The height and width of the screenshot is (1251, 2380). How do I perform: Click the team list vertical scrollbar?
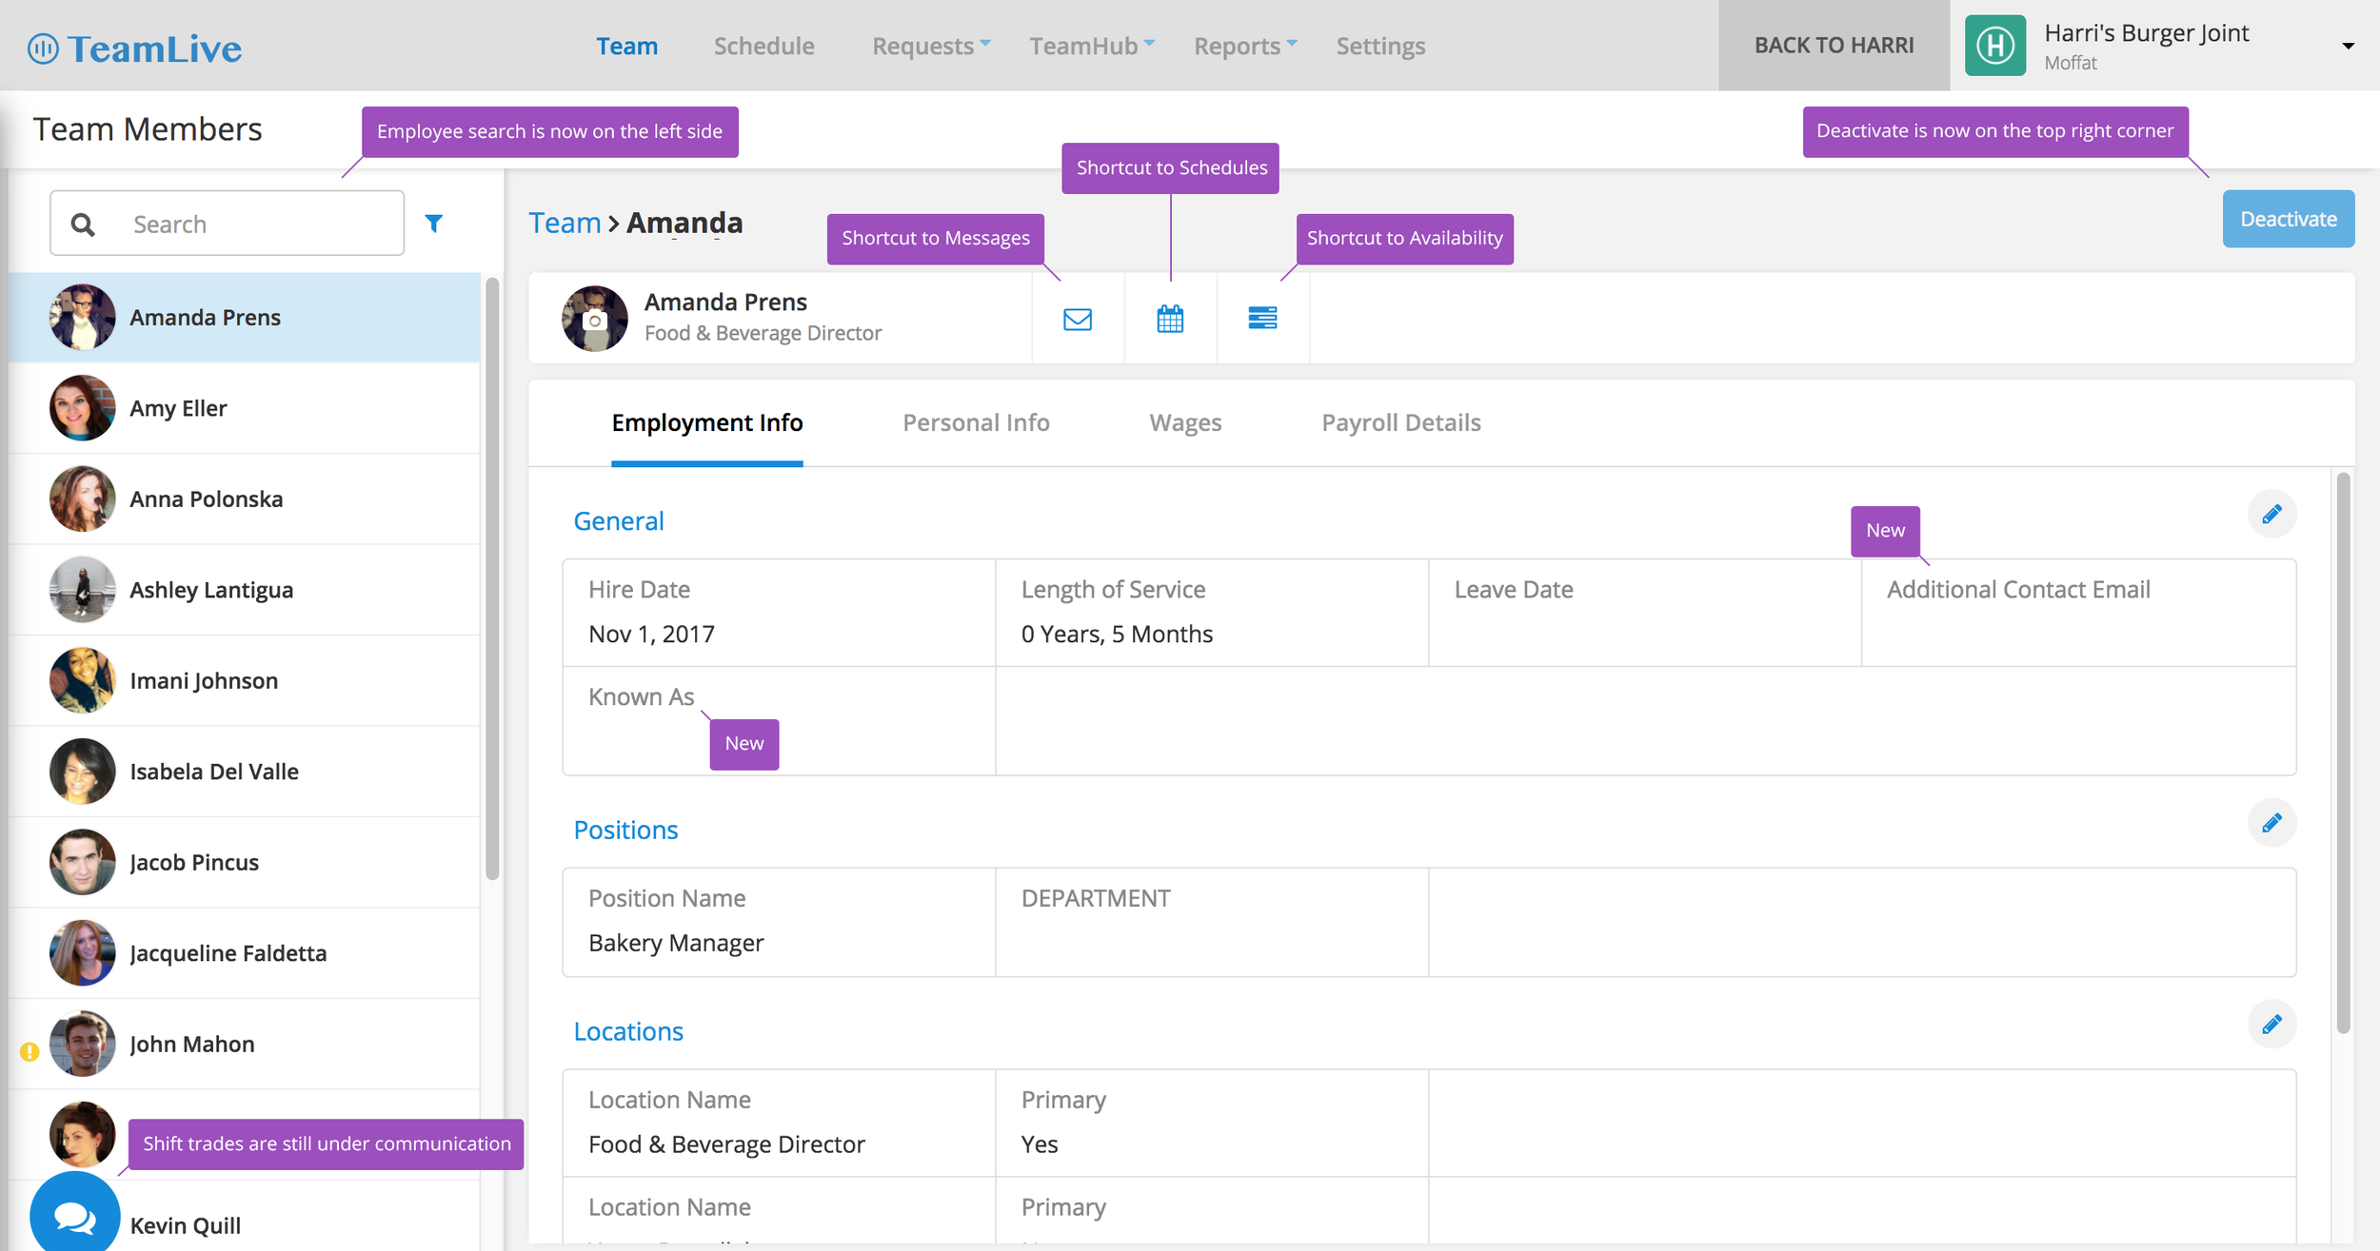492,579
